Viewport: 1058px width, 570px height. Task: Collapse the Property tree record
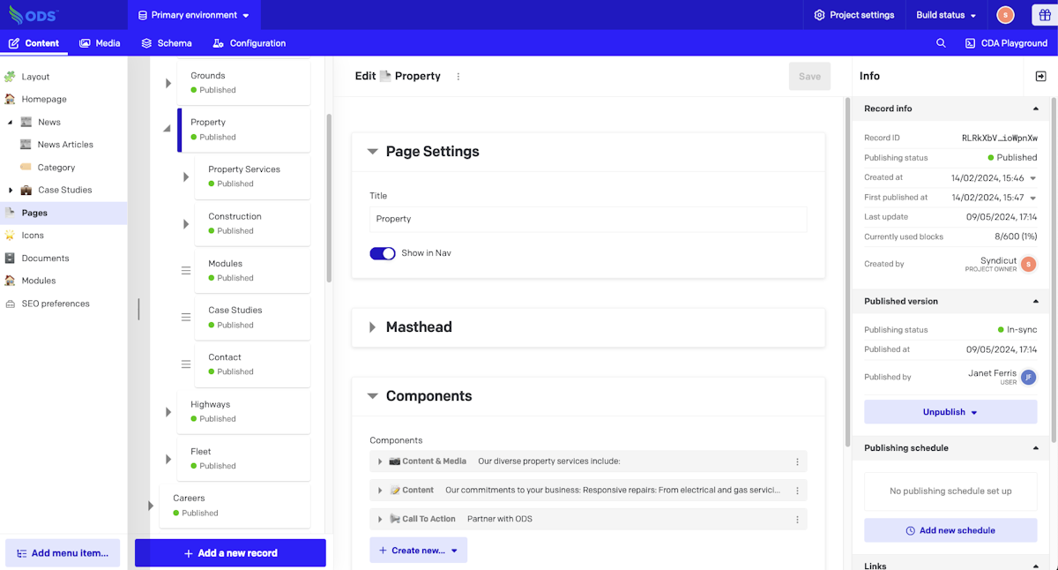coord(168,129)
